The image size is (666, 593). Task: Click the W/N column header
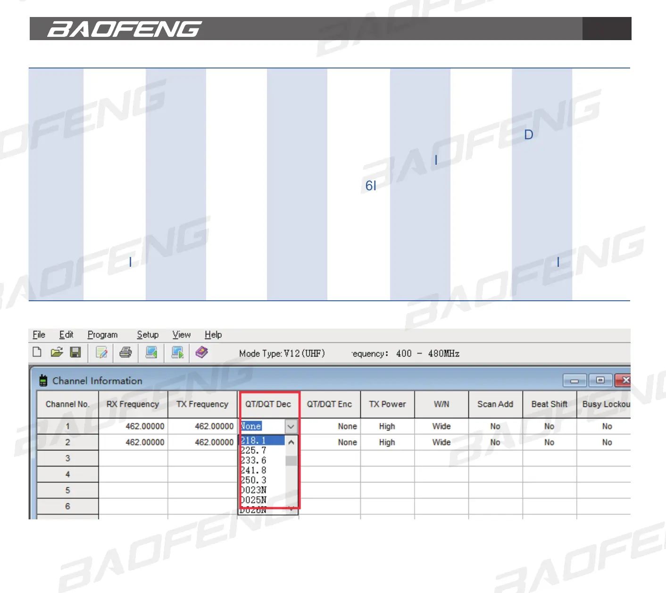(441, 404)
